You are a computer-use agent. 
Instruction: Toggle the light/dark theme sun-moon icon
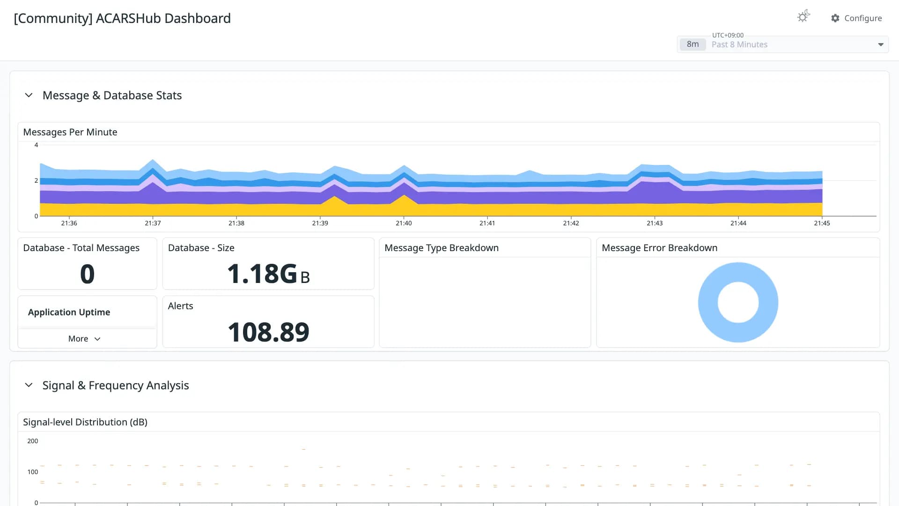(x=803, y=17)
